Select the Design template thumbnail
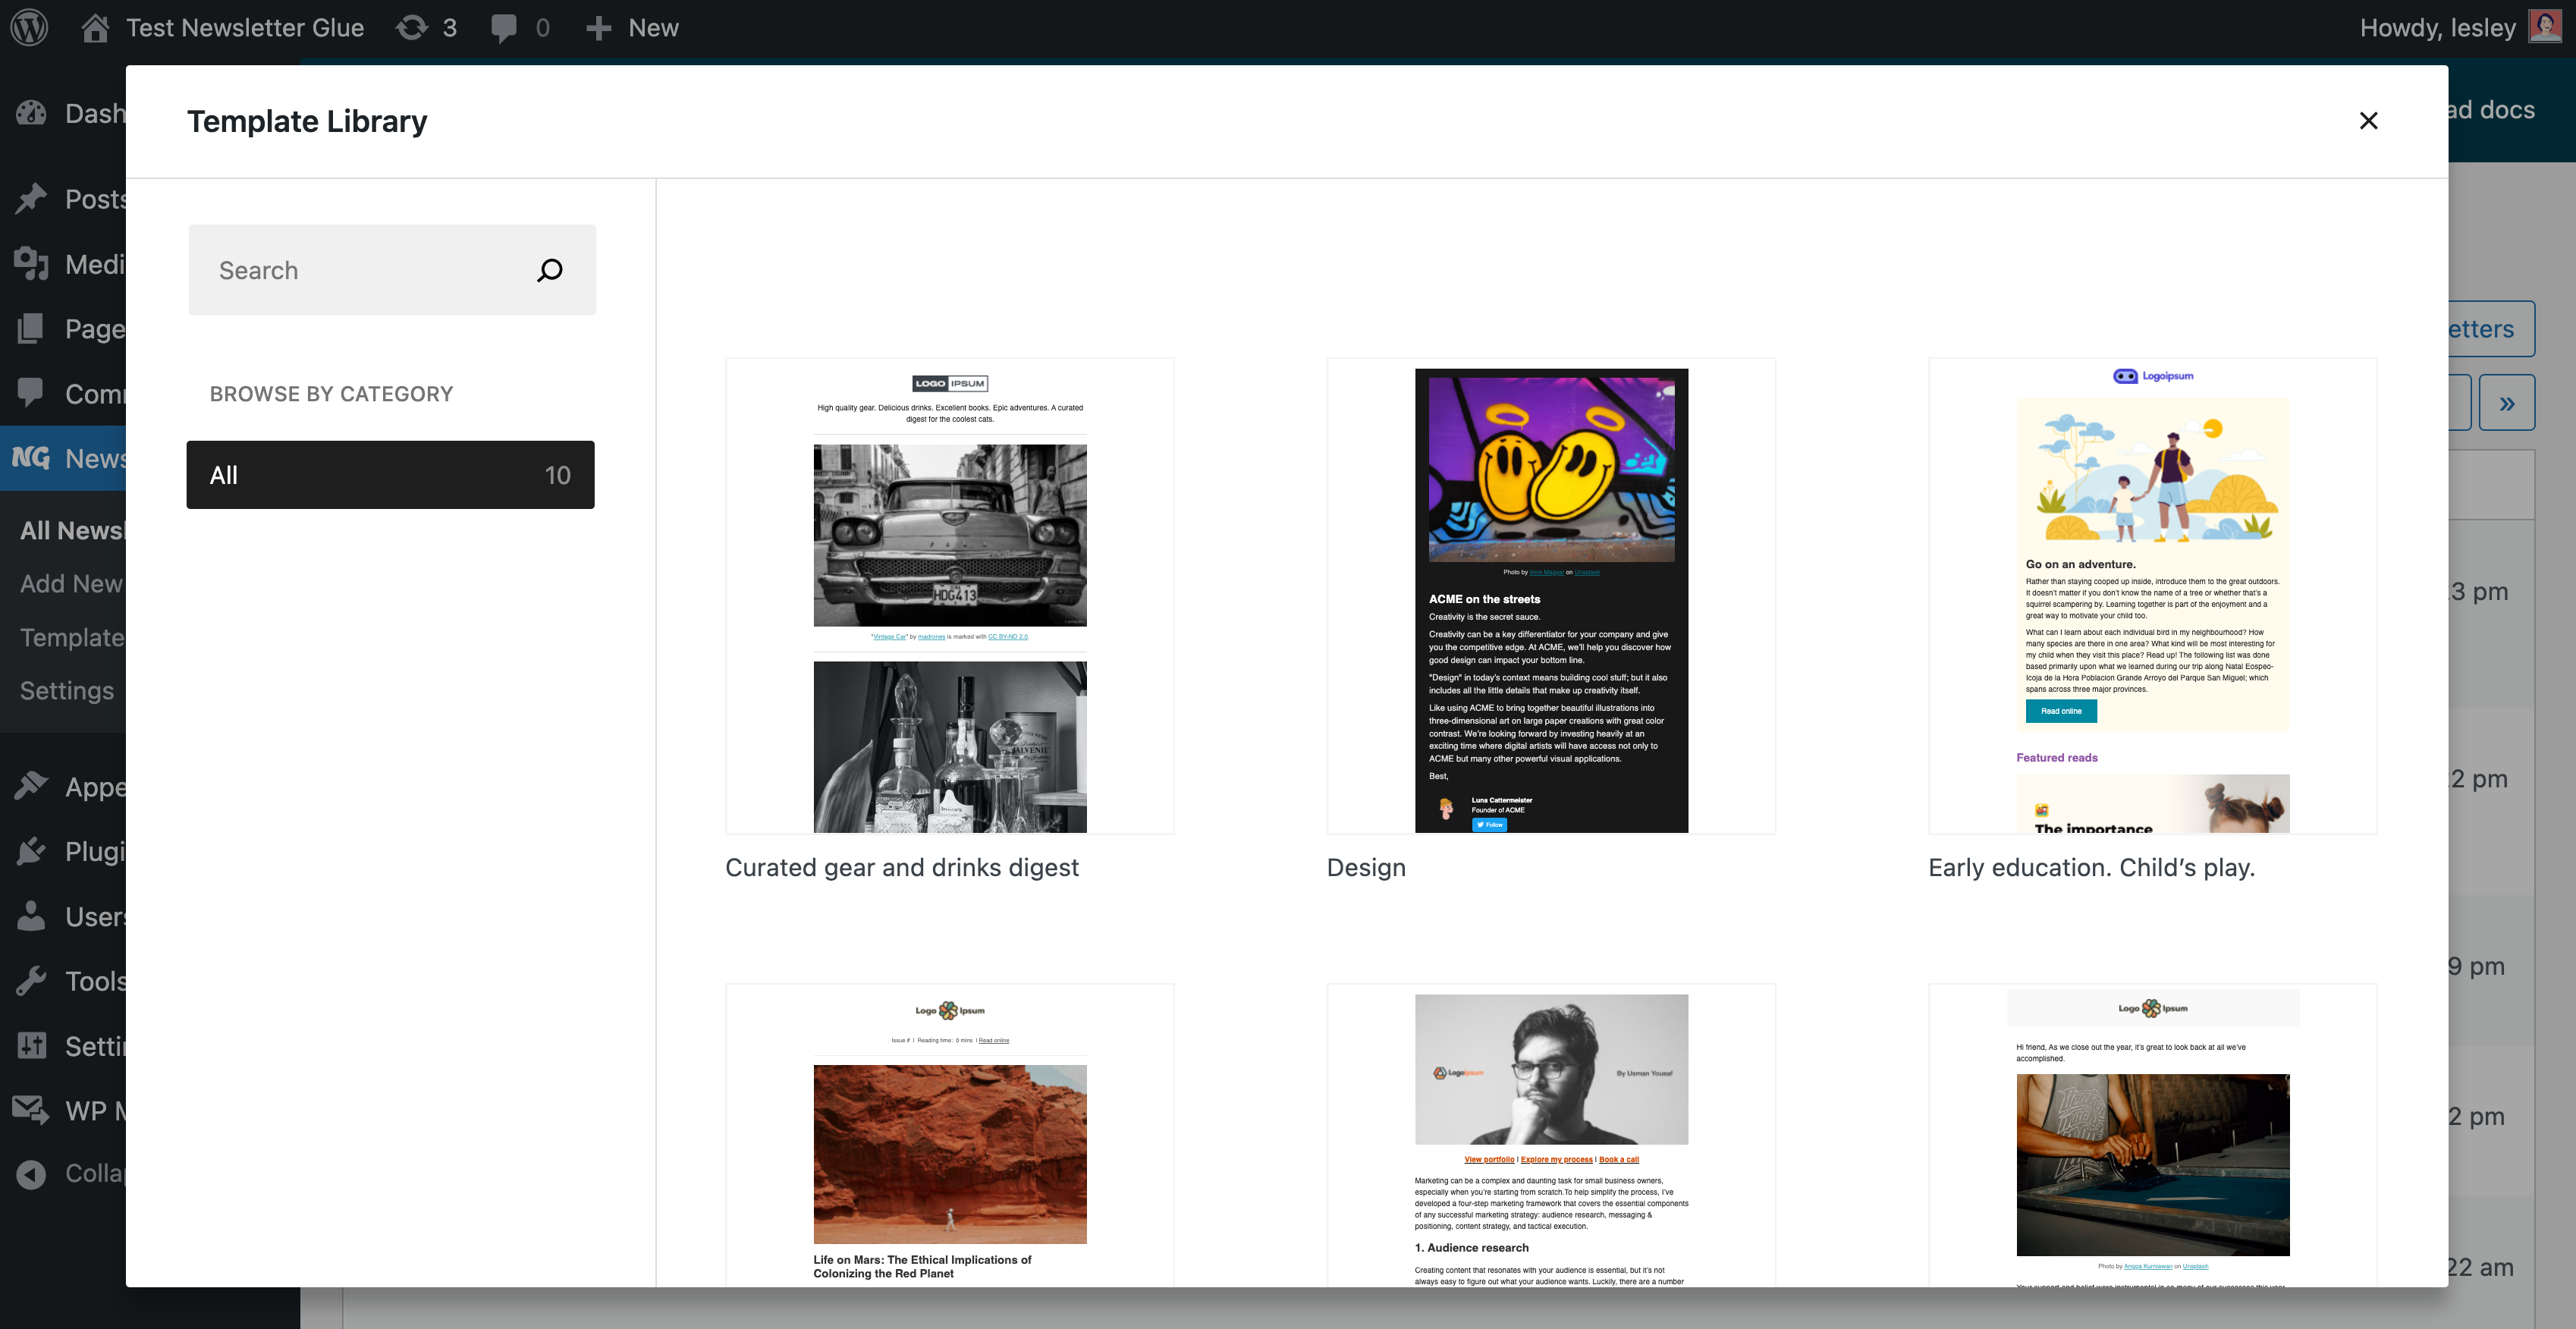This screenshot has height=1329, width=2576. click(1550, 596)
